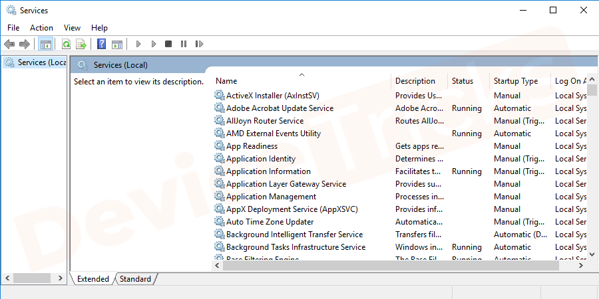
Task: Click the Refresh toolbar icon
Action: point(66,45)
